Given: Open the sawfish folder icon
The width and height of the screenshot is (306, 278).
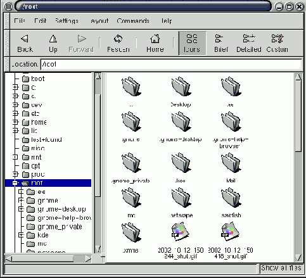Looking at the screenshot, I should pos(231,198).
